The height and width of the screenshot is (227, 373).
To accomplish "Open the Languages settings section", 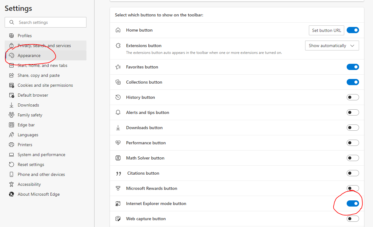I will (46, 135).
